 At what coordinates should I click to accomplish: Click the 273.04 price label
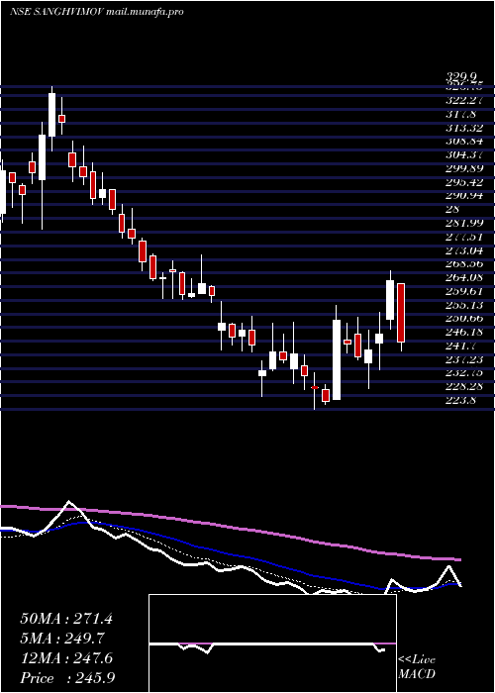(x=464, y=250)
